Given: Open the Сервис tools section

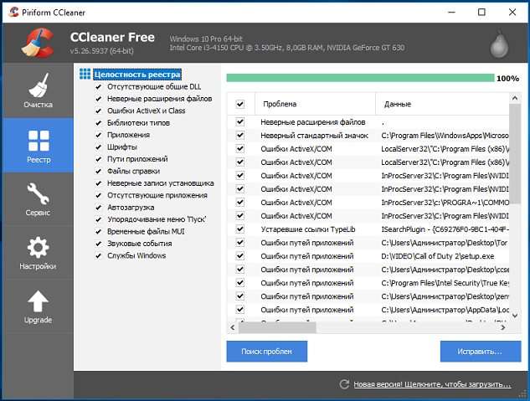Looking at the screenshot, I should (38, 199).
